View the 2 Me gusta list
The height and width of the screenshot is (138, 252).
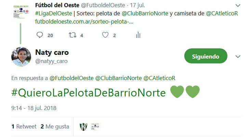[x=55, y=126]
